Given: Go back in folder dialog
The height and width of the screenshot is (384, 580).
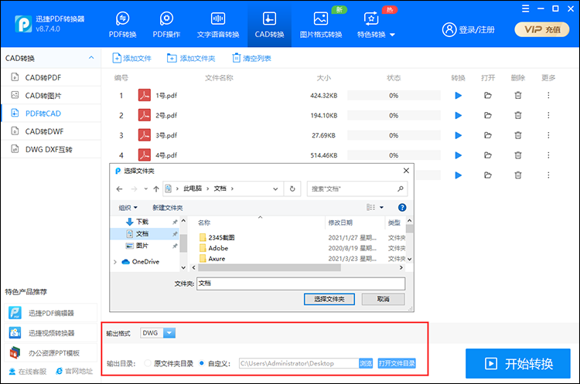Looking at the screenshot, I should coord(119,189).
